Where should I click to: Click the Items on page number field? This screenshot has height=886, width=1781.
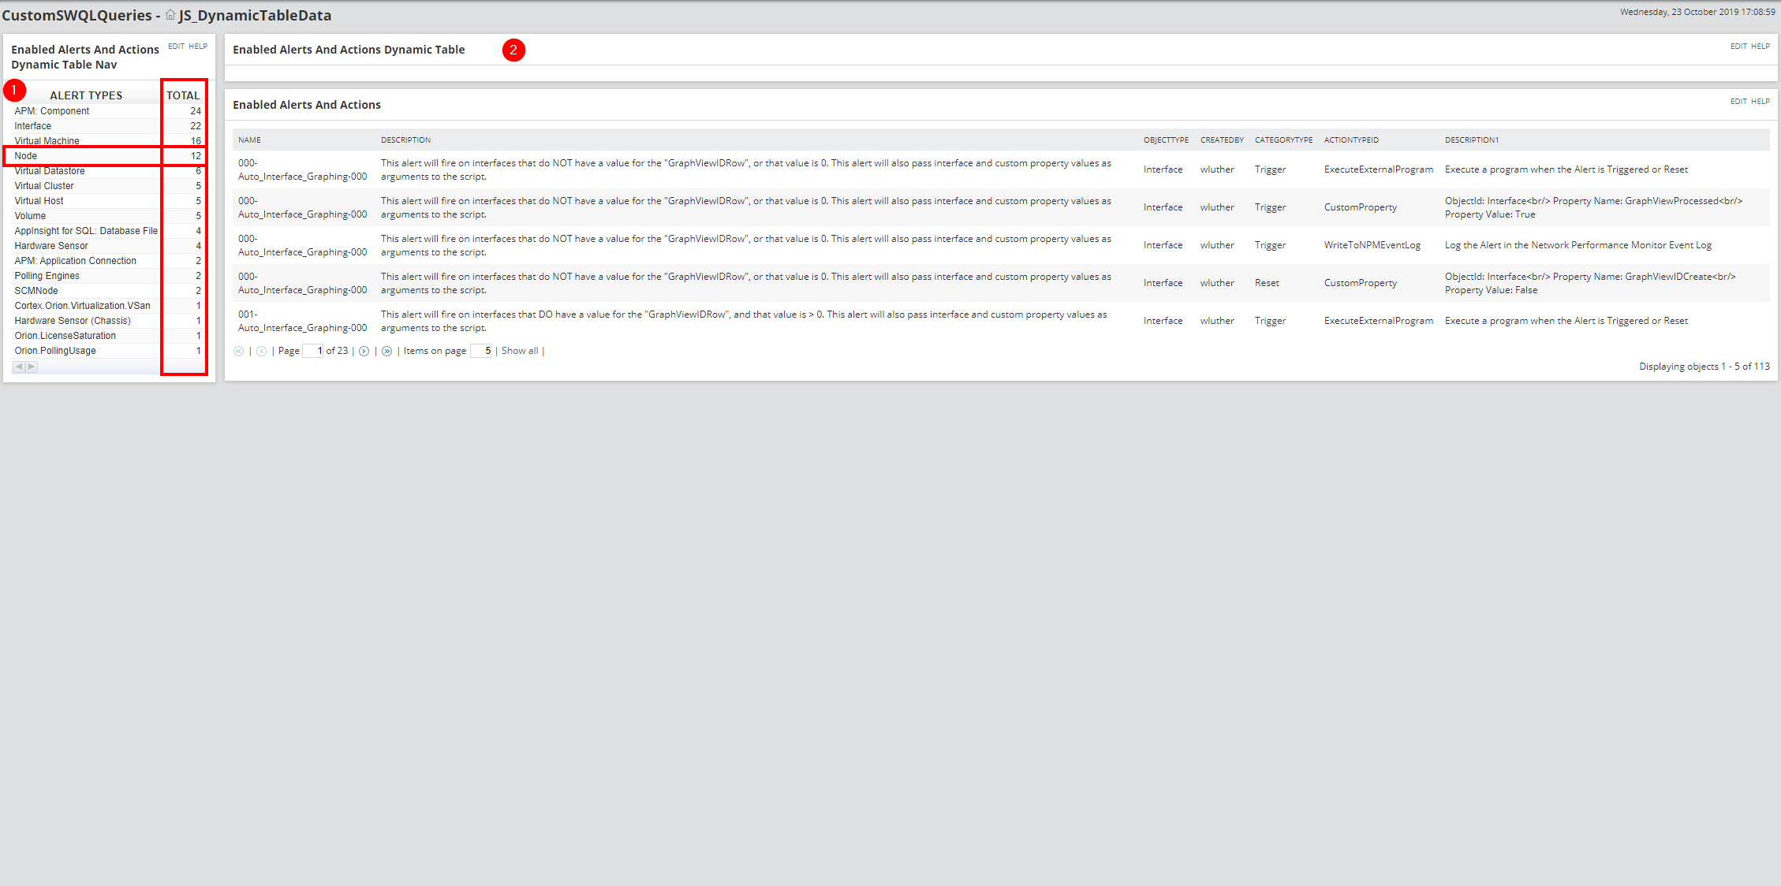tap(481, 351)
